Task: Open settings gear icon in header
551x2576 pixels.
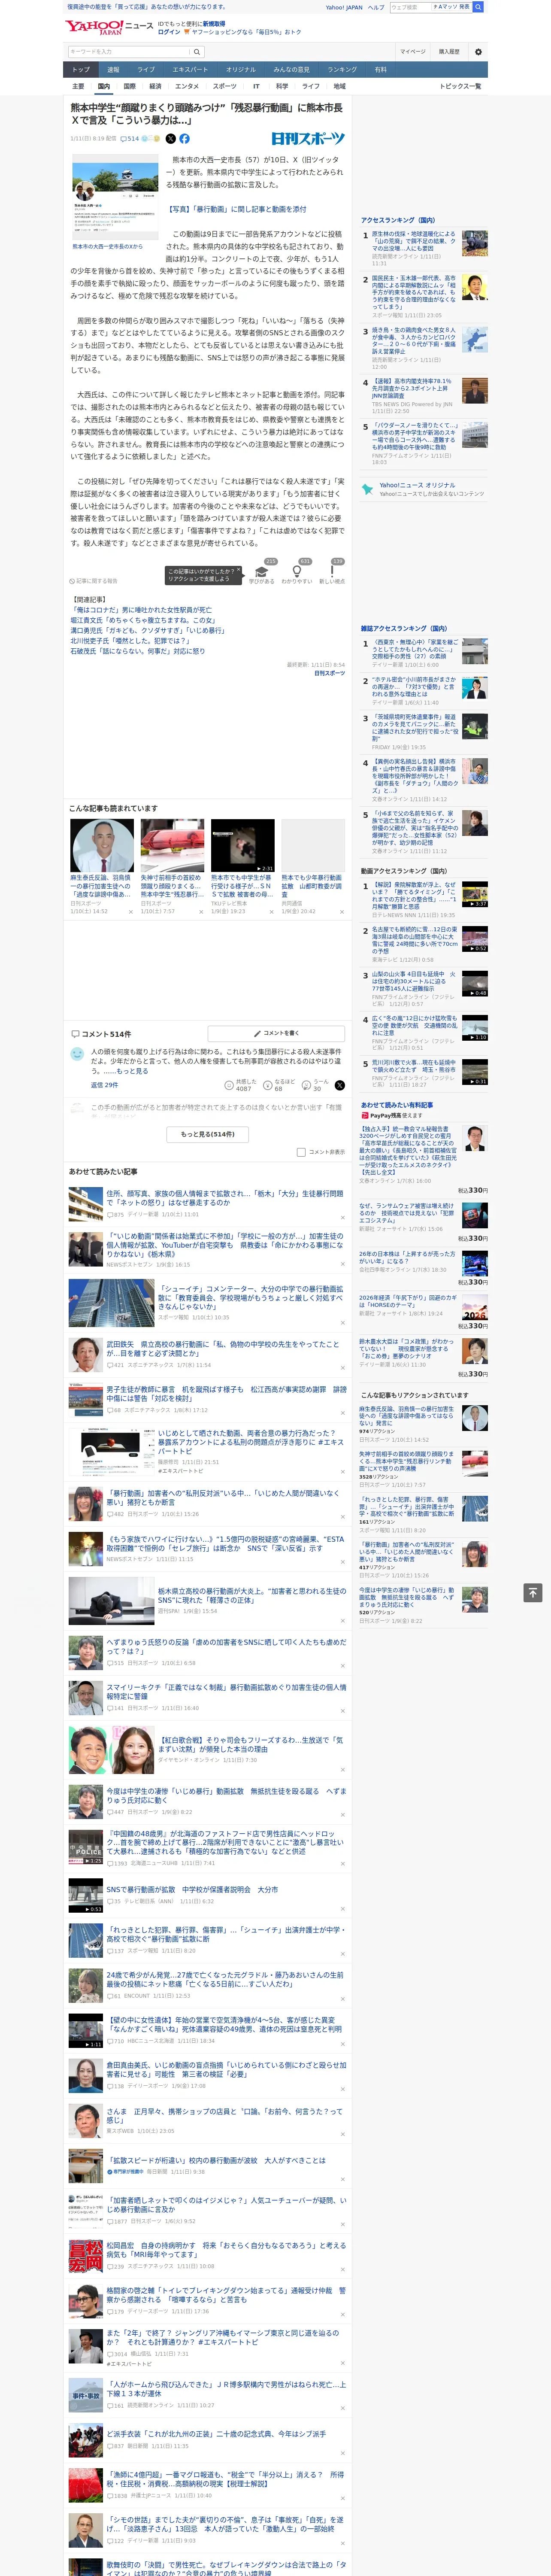Action: click(x=478, y=52)
